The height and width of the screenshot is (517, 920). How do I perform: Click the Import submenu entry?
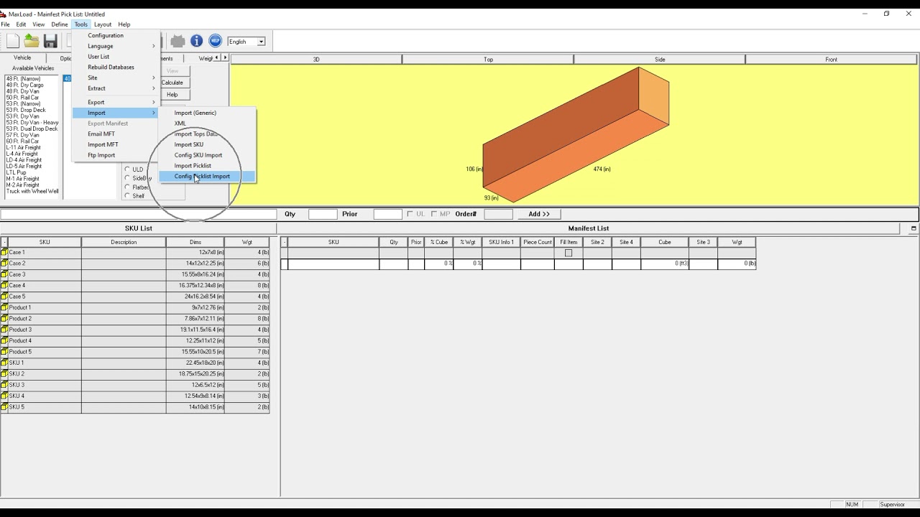tap(115, 113)
